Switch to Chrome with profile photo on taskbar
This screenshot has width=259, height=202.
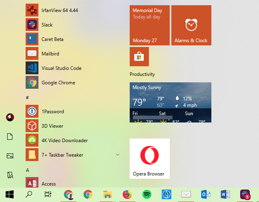(x=68, y=194)
